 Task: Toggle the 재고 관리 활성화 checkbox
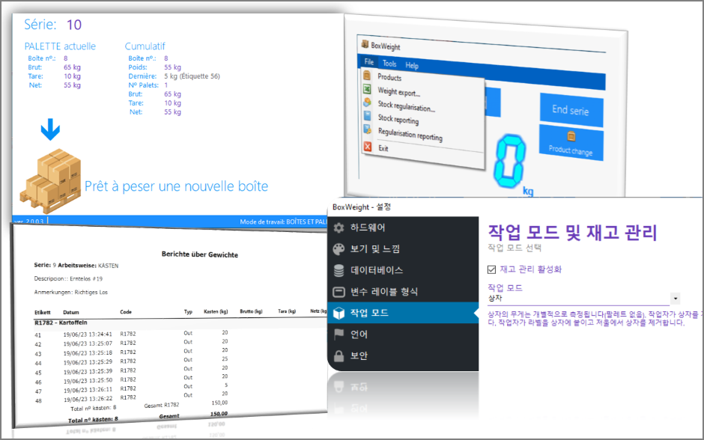pyautogui.click(x=491, y=269)
